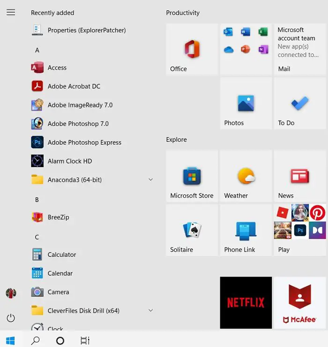Screen dimensions: 328x347
Task: Click the taskbar Search icon
Action: click(x=35, y=340)
